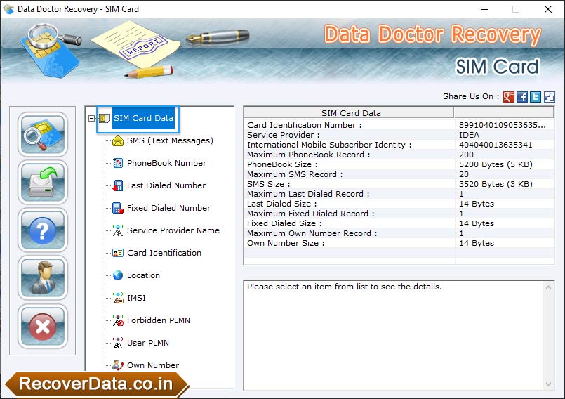Click the Last Dialed Number phone icon
Viewport: 565px width, 399px height.
pyautogui.click(x=118, y=185)
